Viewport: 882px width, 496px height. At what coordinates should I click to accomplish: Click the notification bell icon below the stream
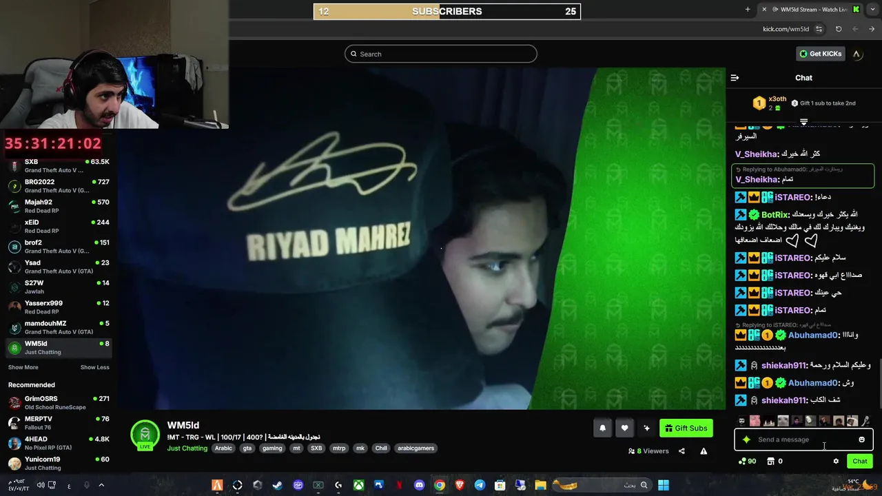coord(602,428)
